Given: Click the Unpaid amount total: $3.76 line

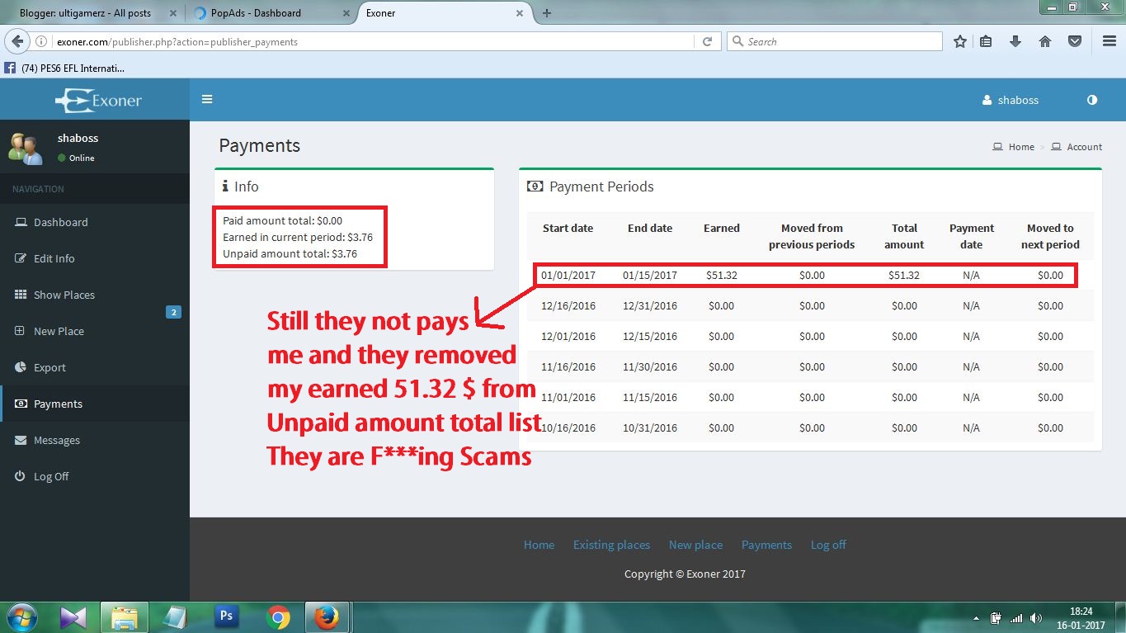Looking at the screenshot, I should 290,253.
